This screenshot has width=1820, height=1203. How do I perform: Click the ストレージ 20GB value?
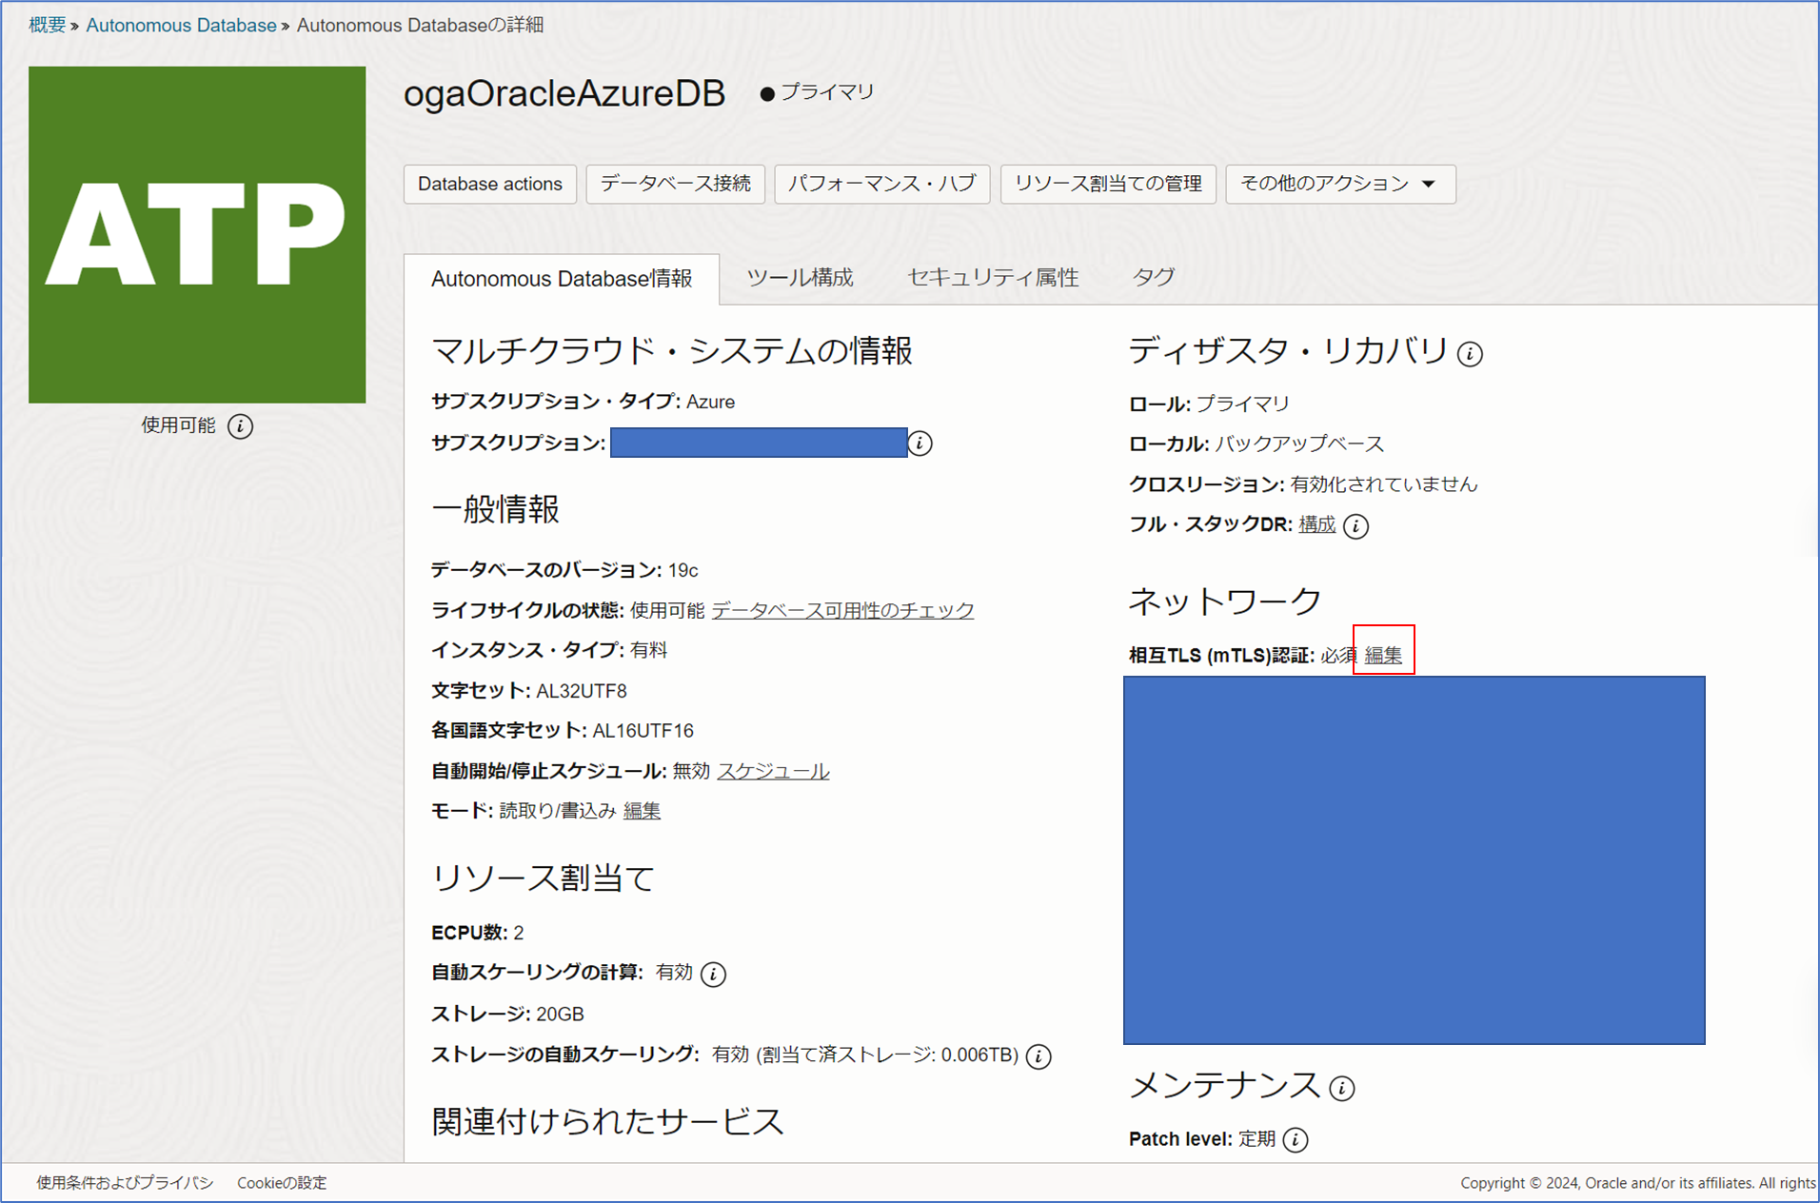pos(560,1015)
